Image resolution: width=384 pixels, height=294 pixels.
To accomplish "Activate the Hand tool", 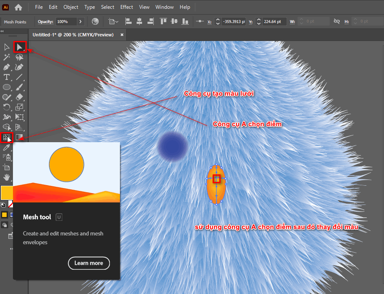I will pyautogui.click(x=7, y=178).
